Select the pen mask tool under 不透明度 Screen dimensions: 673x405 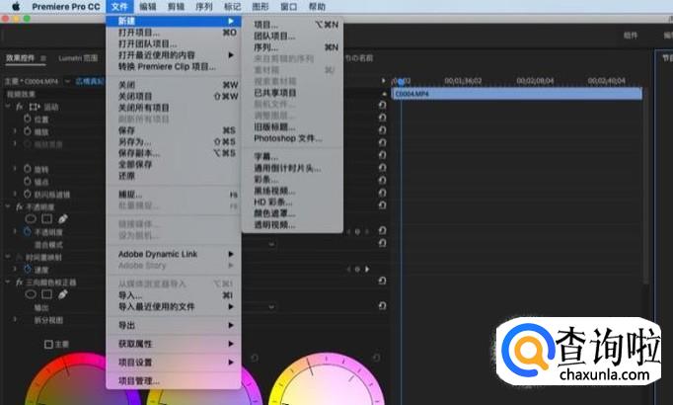pyautogui.click(x=62, y=218)
